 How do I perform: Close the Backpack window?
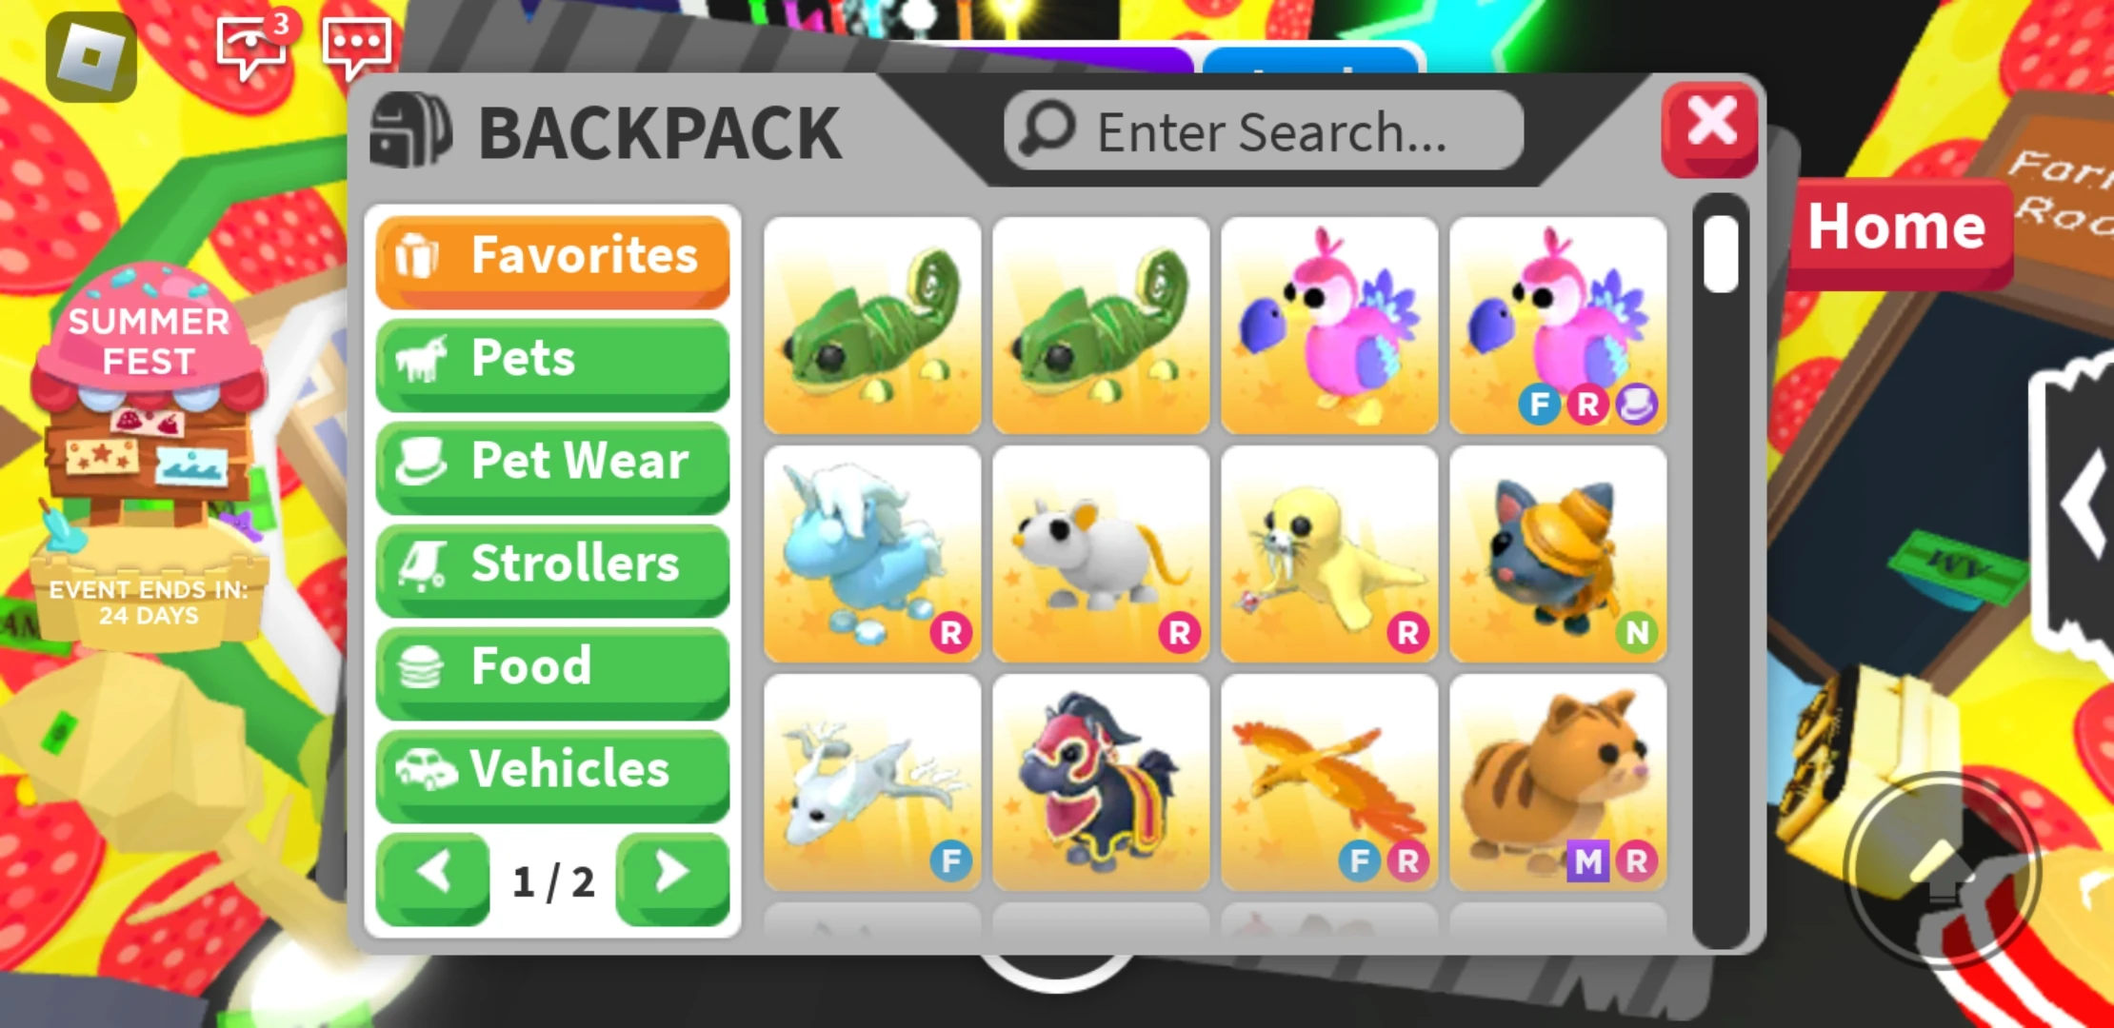click(x=1710, y=128)
